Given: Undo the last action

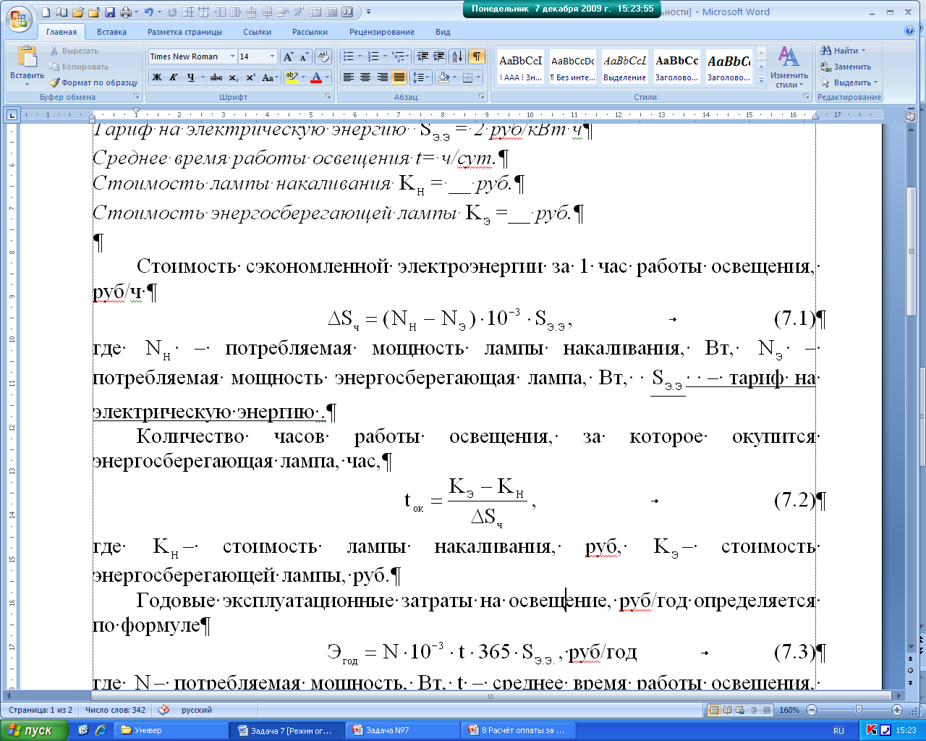Looking at the screenshot, I should [148, 12].
